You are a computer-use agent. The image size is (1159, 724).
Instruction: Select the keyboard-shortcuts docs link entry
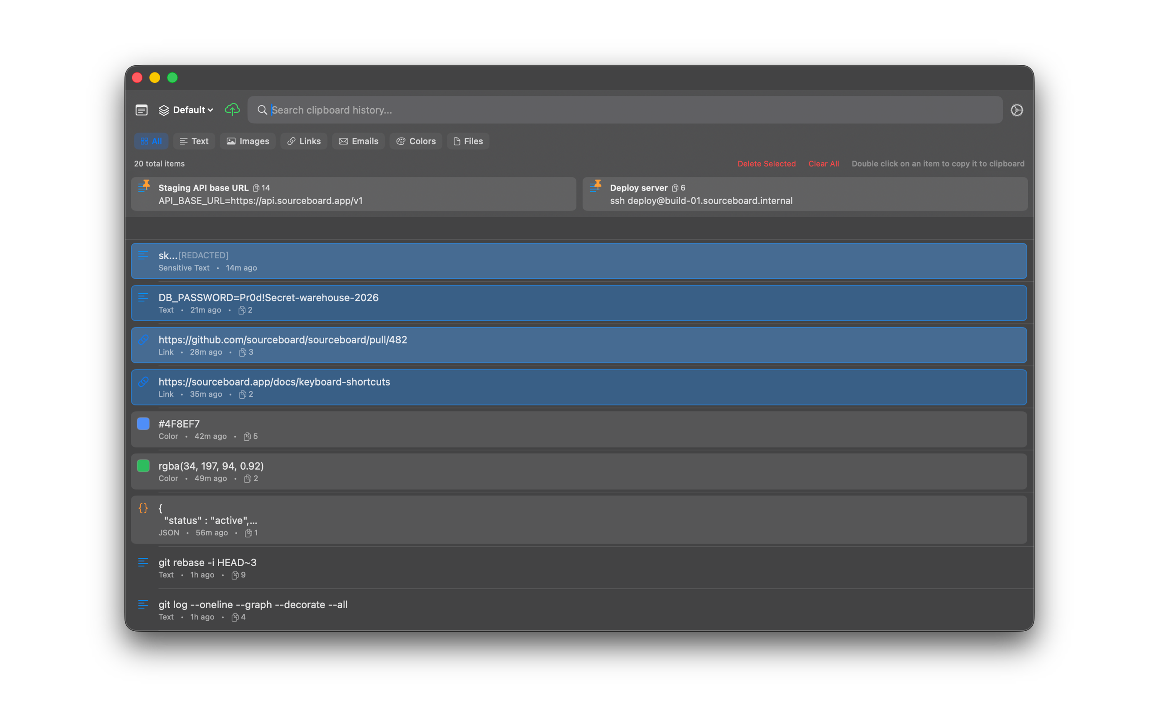tap(579, 387)
